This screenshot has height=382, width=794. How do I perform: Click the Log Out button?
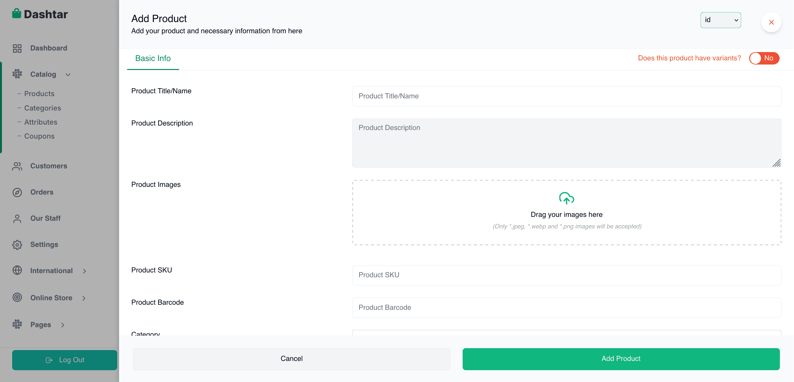[65, 360]
